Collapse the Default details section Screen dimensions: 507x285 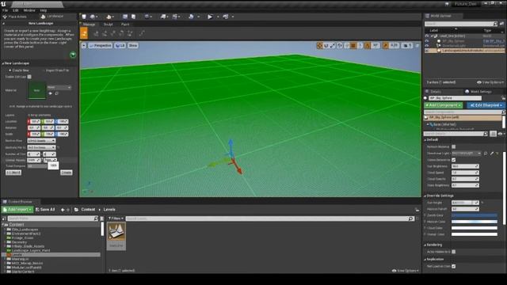[x=425, y=140]
